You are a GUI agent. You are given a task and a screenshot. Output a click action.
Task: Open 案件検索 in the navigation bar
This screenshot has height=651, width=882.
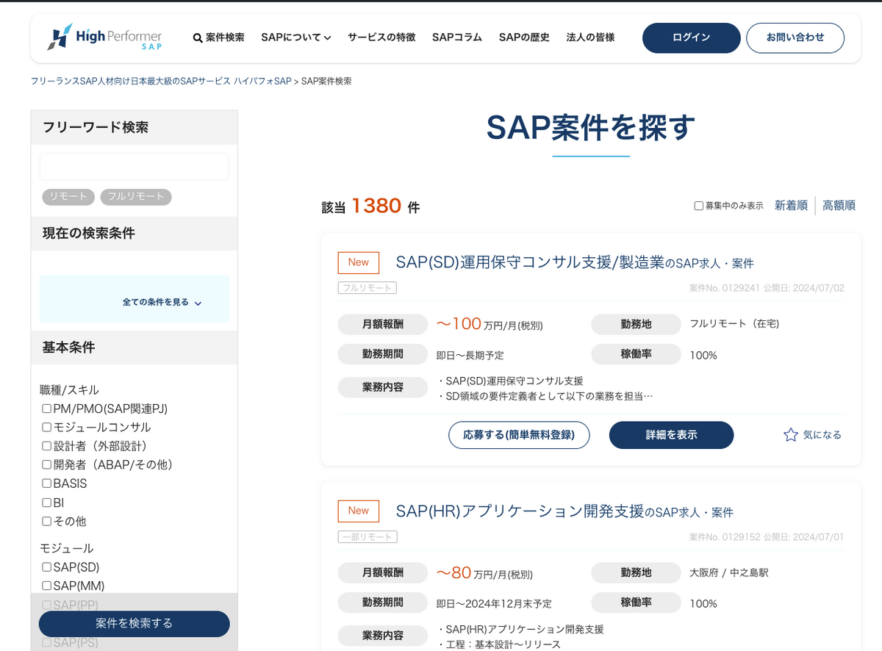point(218,37)
